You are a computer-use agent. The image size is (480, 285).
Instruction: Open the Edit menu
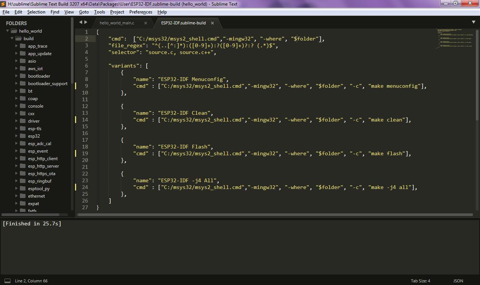tap(18, 12)
